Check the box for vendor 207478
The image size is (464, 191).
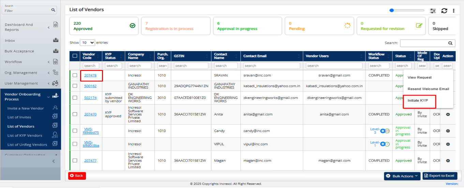click(x=75, y=75)
